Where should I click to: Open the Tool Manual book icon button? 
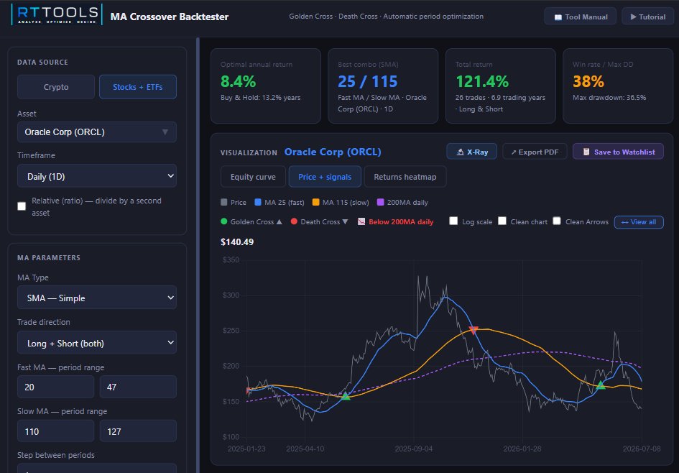[x=581, y=17]
